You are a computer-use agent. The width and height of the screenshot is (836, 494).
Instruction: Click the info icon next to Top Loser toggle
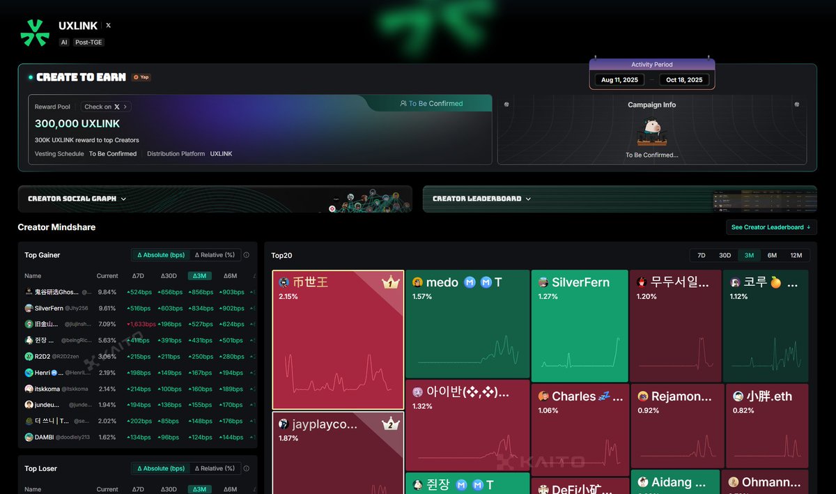pyautogui.click(x=247, y=468)
